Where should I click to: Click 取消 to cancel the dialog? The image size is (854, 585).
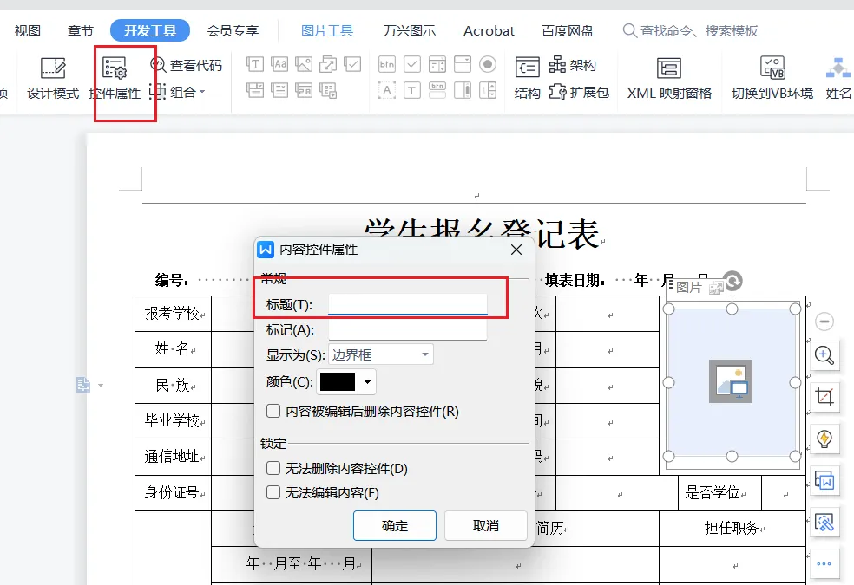[486, 525]
